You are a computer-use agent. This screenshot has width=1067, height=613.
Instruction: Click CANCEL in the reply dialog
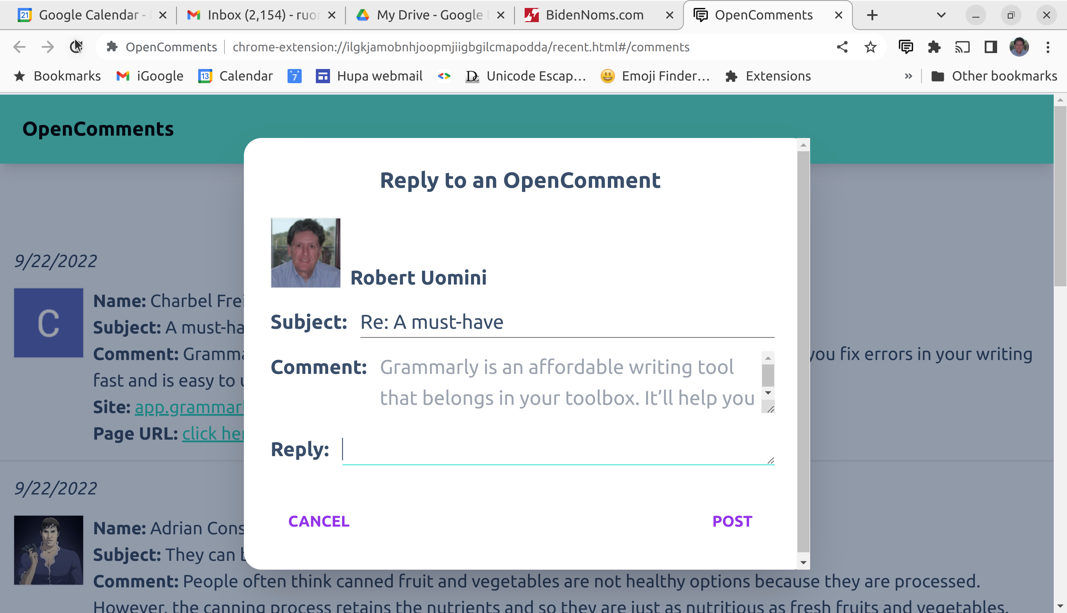click(x=319, y=521)
